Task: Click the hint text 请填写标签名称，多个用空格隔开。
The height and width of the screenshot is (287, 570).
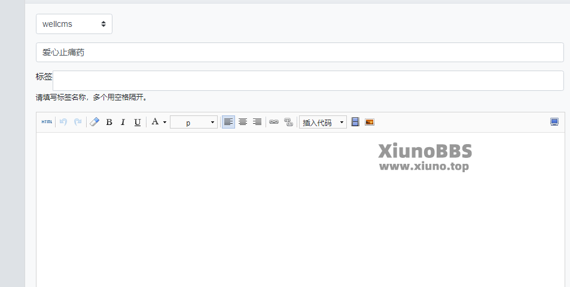Action: click(92, 97)
